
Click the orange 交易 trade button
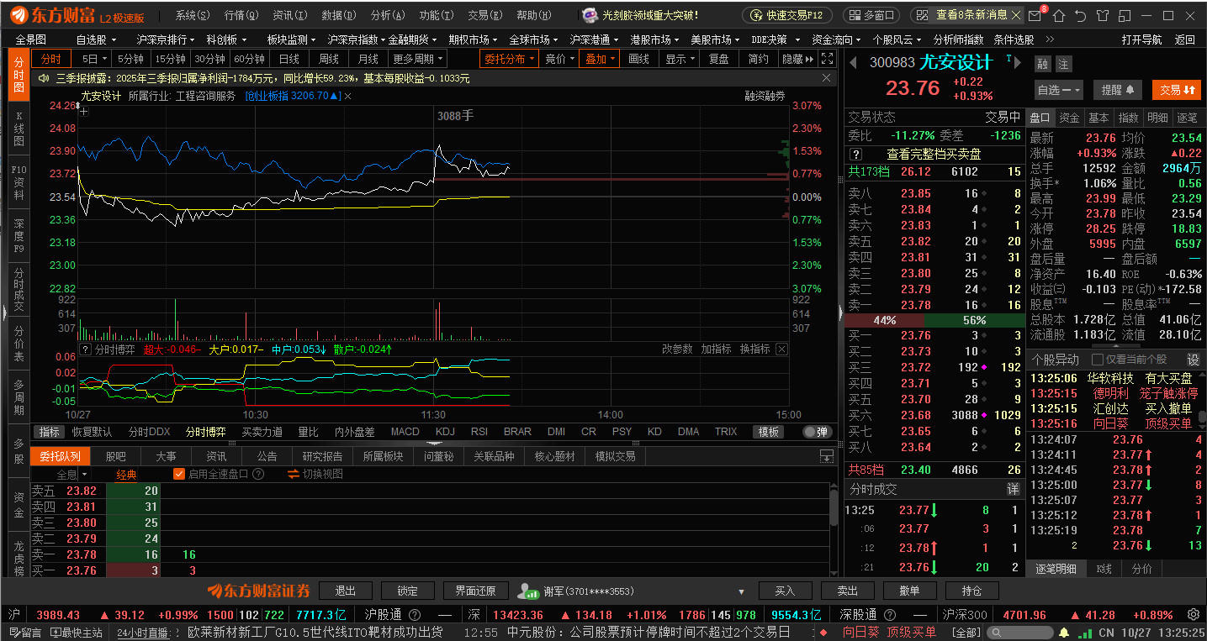pyautogui.click(x=1175, y=90)
